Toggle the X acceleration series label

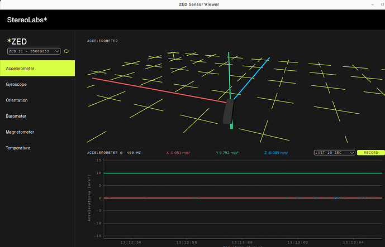coord(179,153)
